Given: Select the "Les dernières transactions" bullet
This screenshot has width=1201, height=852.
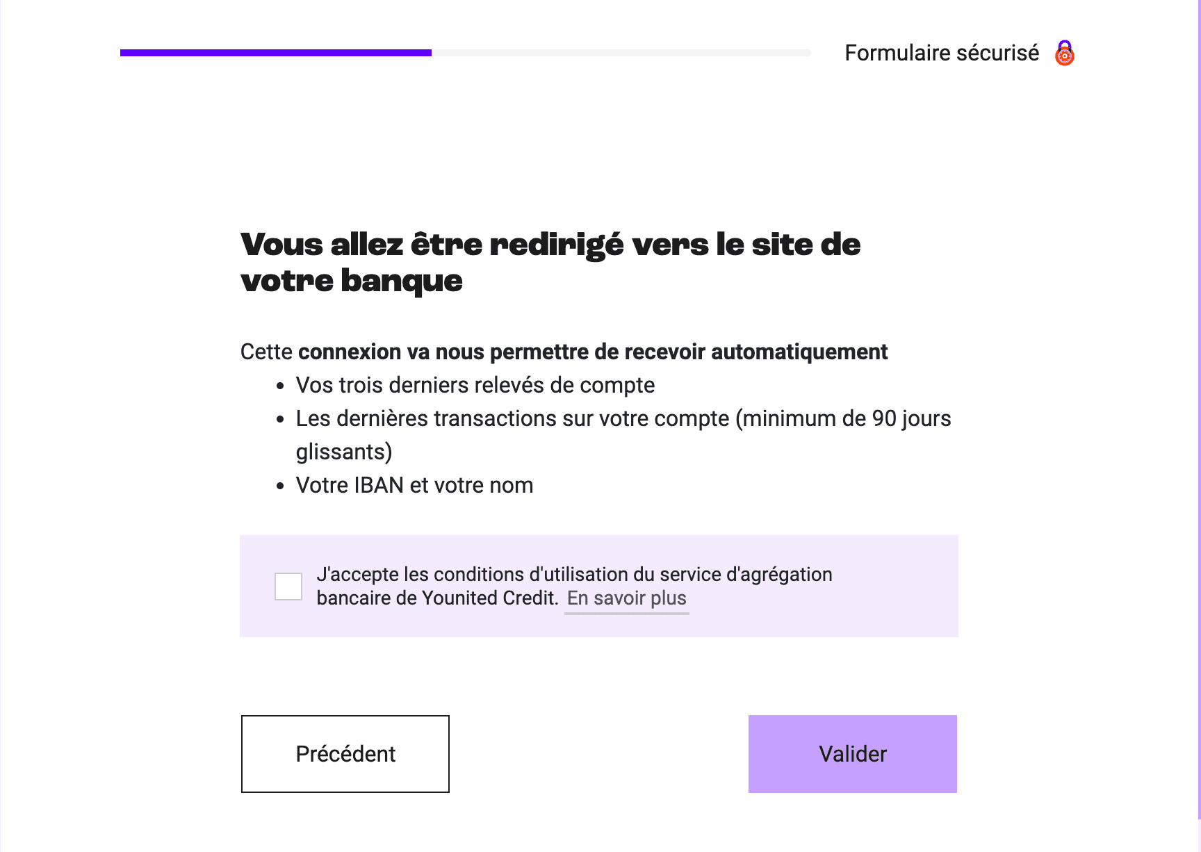Looking at the screenshot, I should 623,419.
